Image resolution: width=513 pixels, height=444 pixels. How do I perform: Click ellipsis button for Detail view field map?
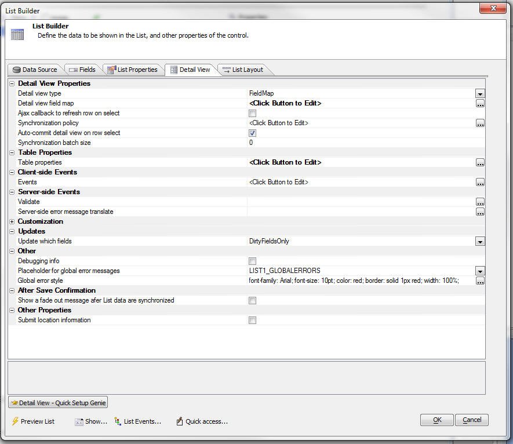tap(480, 104)
